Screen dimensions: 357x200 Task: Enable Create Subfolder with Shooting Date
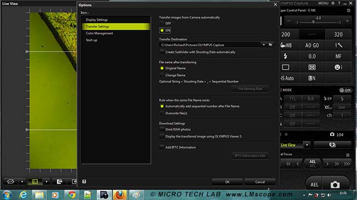point(162,52)
